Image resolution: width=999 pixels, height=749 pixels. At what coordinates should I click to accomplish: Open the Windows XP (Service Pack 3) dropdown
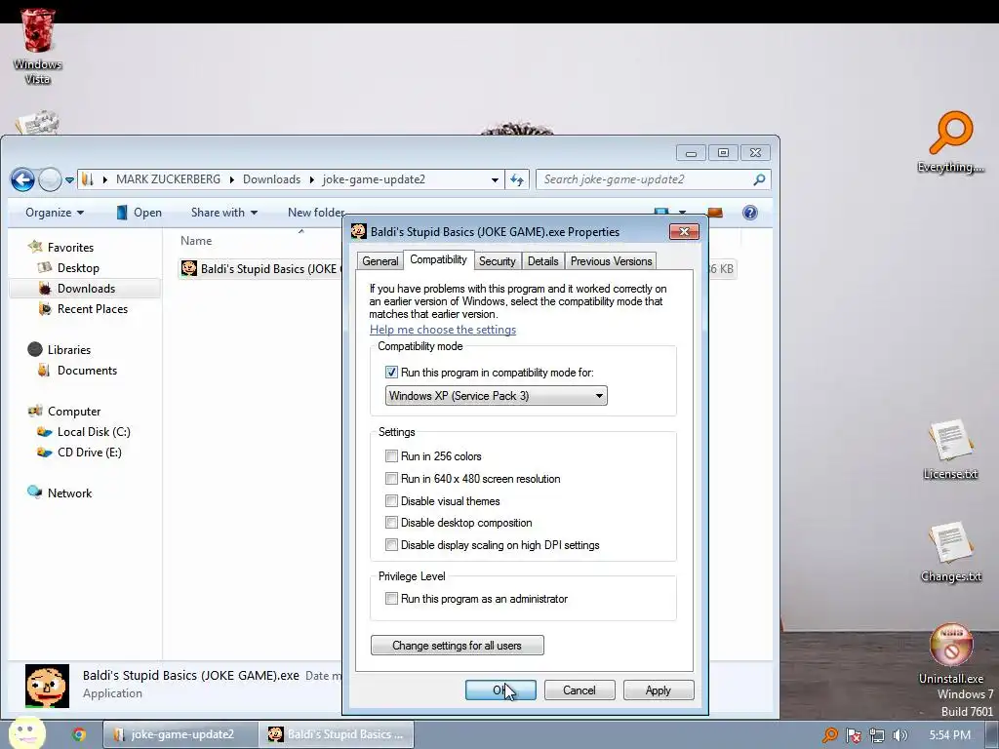click(x=496, y=396)
